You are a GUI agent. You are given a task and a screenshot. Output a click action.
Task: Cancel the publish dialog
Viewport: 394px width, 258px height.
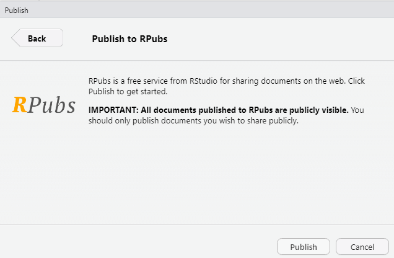(x=362, y=247)
